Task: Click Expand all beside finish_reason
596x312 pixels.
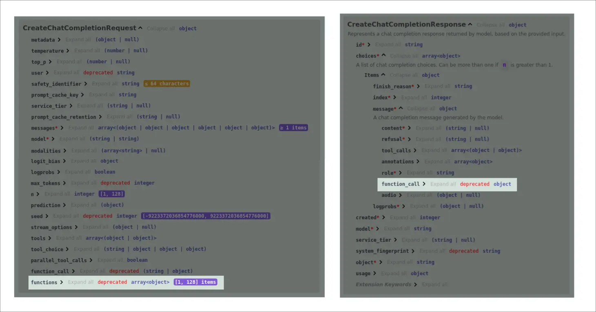Action: pos(437,86)
